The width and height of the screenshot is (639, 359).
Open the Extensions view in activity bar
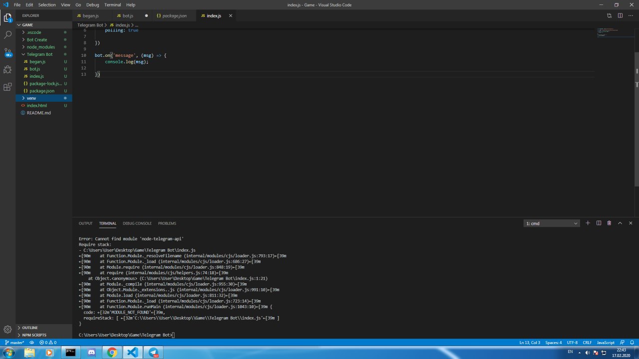point(7,87)
